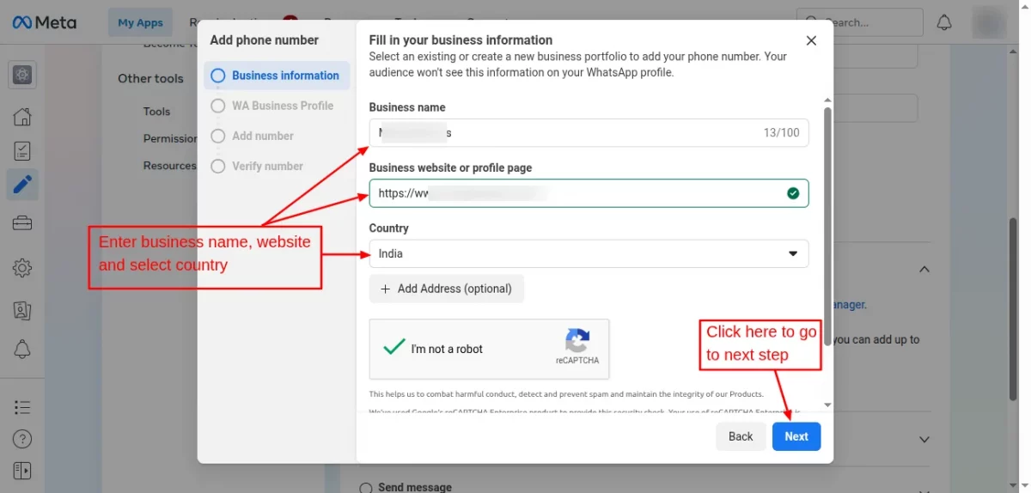The image size is (1031, 493).
Task: Select the pencil edit icon in sidebar
Action: (x=22, y=184)
